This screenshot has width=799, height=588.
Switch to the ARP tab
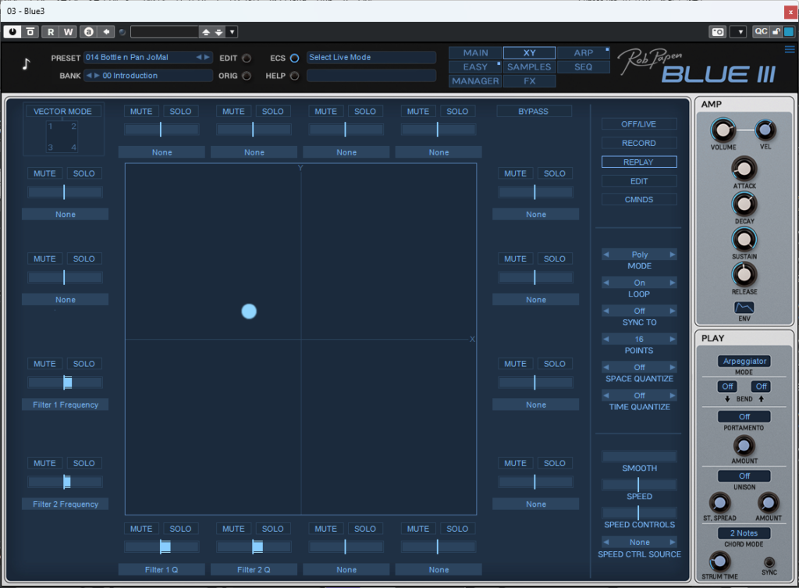(x=582, y=53)
